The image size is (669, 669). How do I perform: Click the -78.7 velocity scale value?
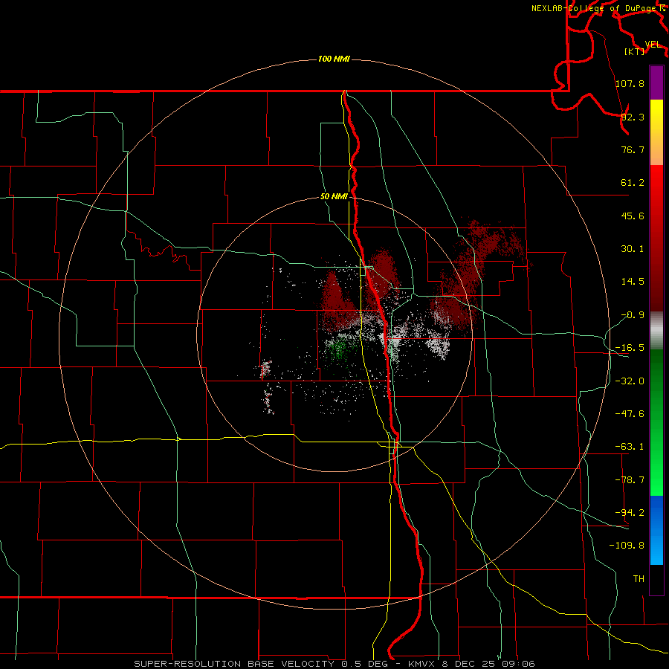(x=630, y=479)
